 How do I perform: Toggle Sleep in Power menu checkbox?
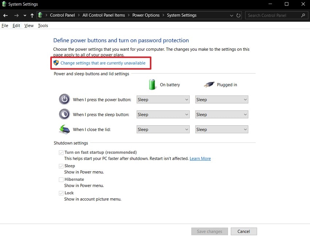click(x=61, y=166)
